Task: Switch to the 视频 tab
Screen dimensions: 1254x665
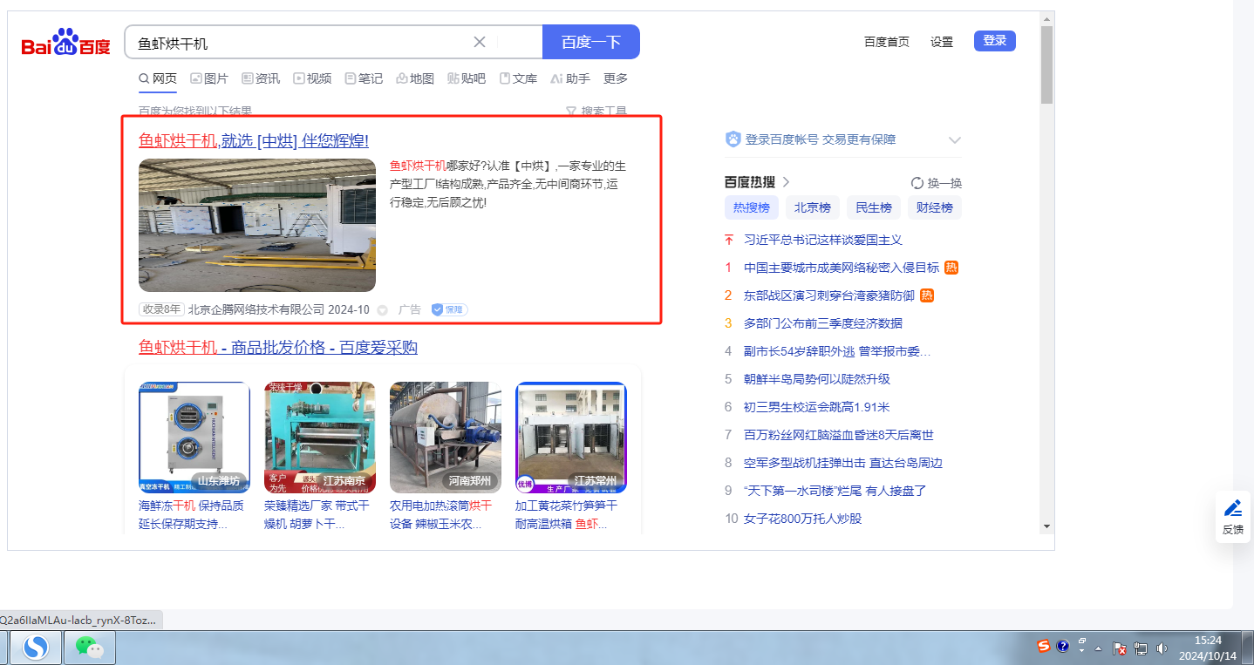Action: [312, 78]
